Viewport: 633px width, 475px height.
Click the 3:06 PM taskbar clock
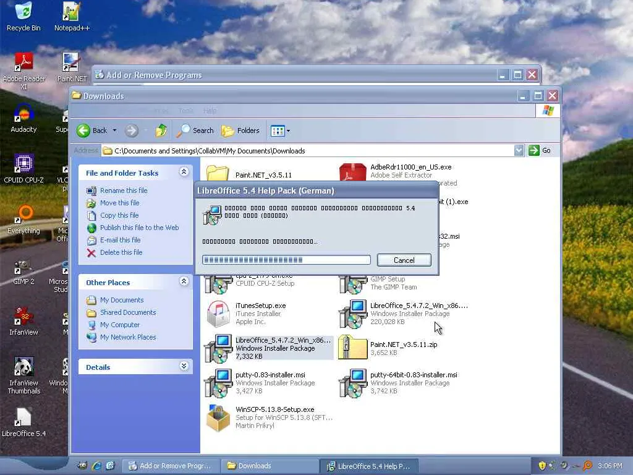click(610, 466)
